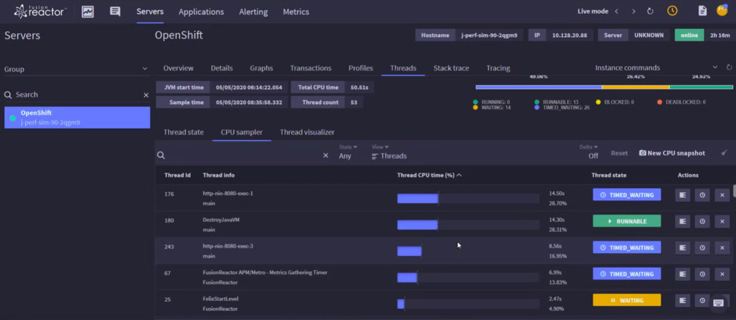Switch to the Threads tab

click(403, 68)
